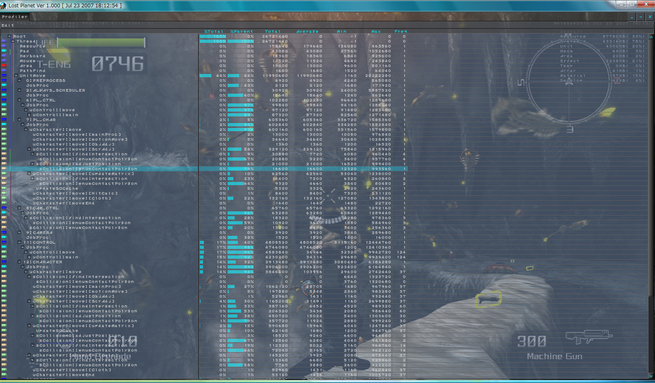Click the scrollbar down arrow
The image size is (655, 383).
(651, 376)
